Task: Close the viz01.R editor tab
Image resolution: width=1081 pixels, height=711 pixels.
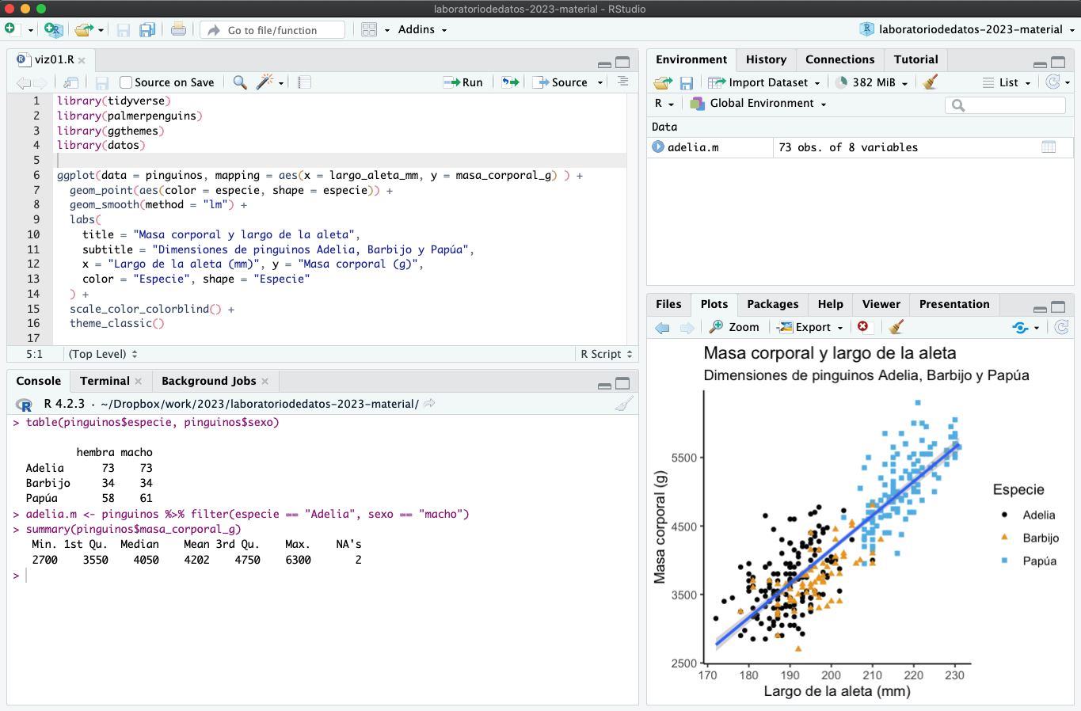Action: point(82,60)
